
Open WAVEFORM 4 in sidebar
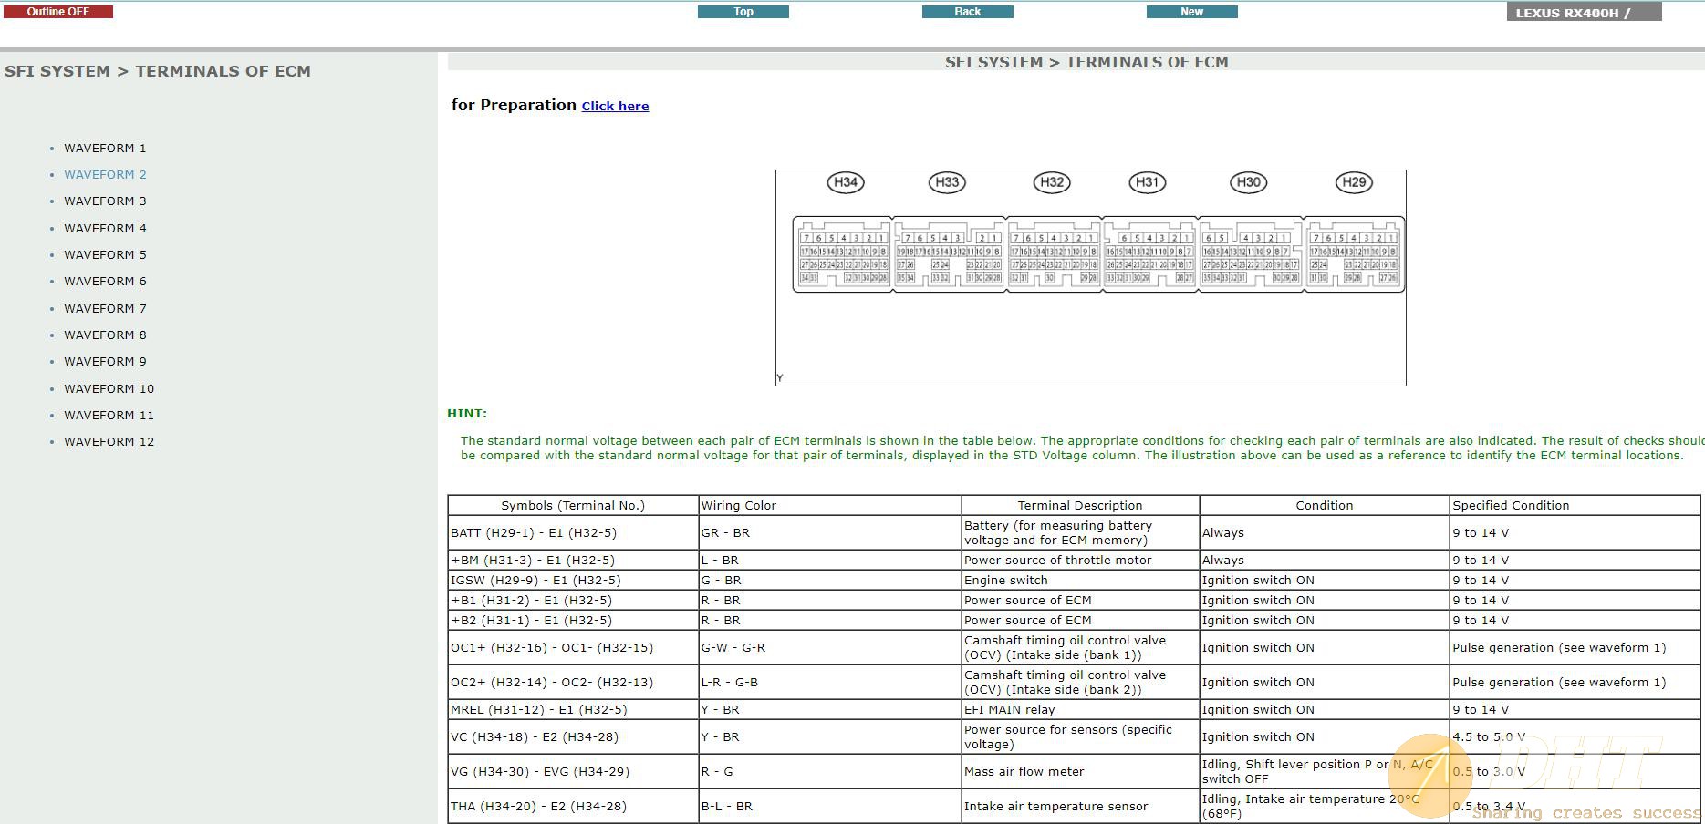pos(105,228)
